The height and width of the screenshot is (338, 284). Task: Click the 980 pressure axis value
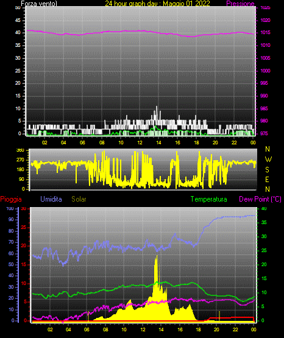click(x=264, y=121)
